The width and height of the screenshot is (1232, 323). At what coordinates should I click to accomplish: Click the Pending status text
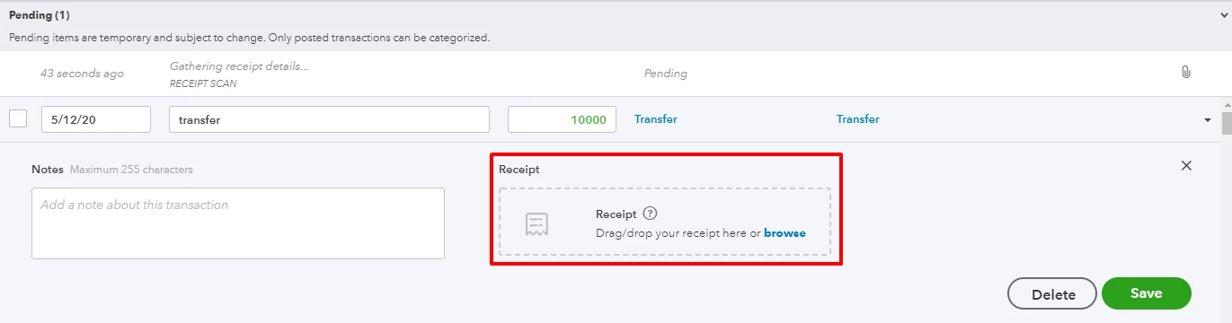[x=666, y=74]
